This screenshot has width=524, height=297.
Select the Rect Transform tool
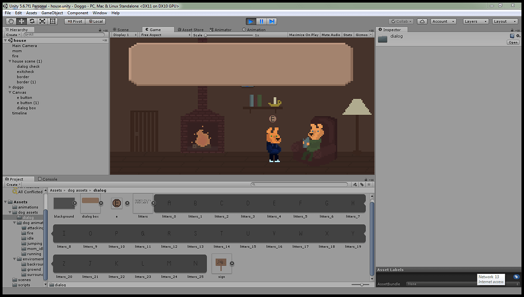point(53,21)
